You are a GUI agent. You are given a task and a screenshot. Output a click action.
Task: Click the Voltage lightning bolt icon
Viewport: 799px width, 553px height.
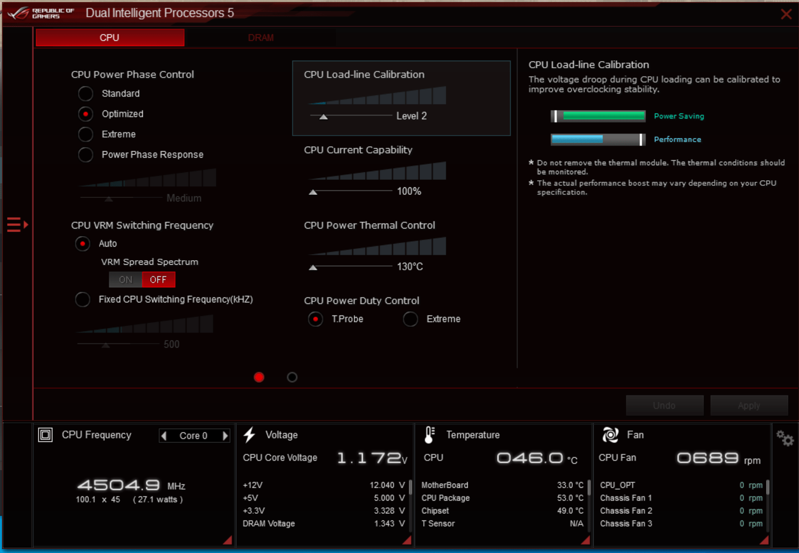[x=249, y=435]
